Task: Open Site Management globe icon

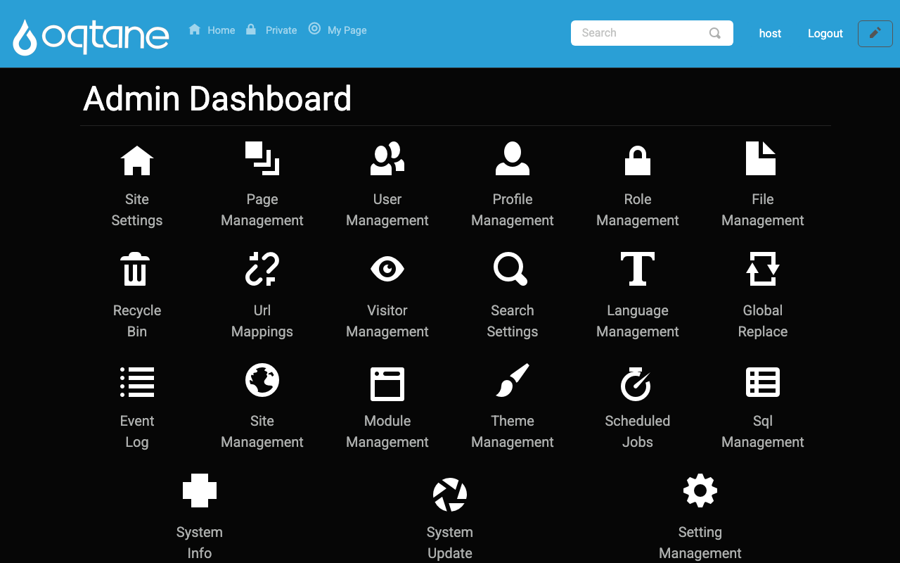Action: point(262,380)
